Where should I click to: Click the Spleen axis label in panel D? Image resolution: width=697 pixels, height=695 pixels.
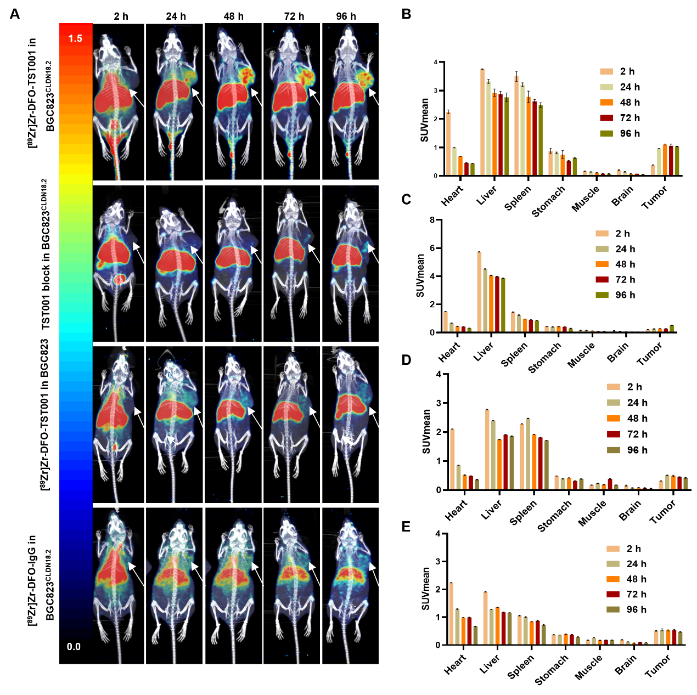[x=523, y=513]
